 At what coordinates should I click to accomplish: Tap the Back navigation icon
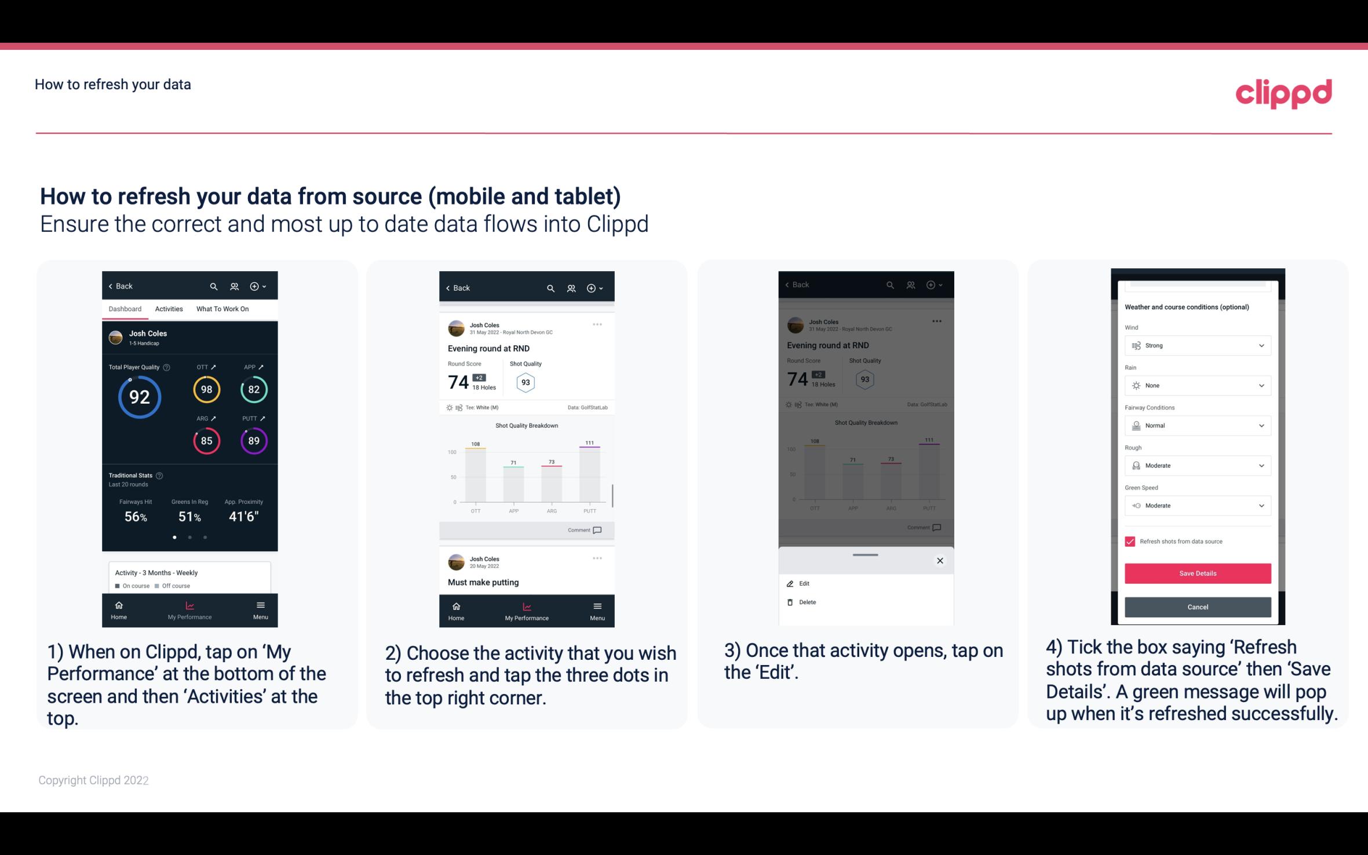pyautogui.click(x=112, y=286)
